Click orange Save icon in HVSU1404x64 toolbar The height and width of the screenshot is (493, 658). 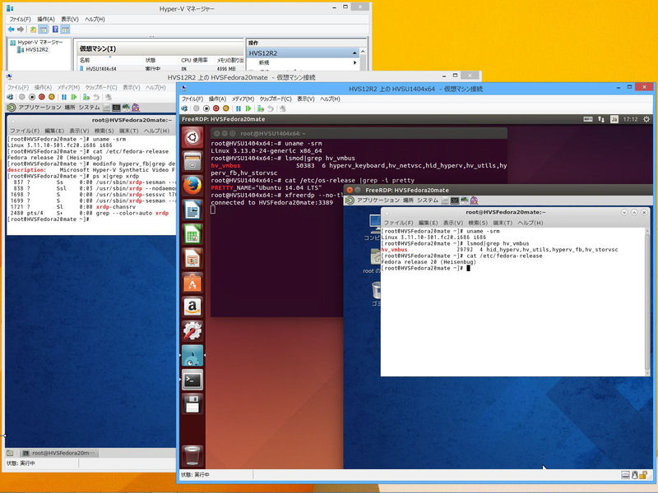(225, 108)
